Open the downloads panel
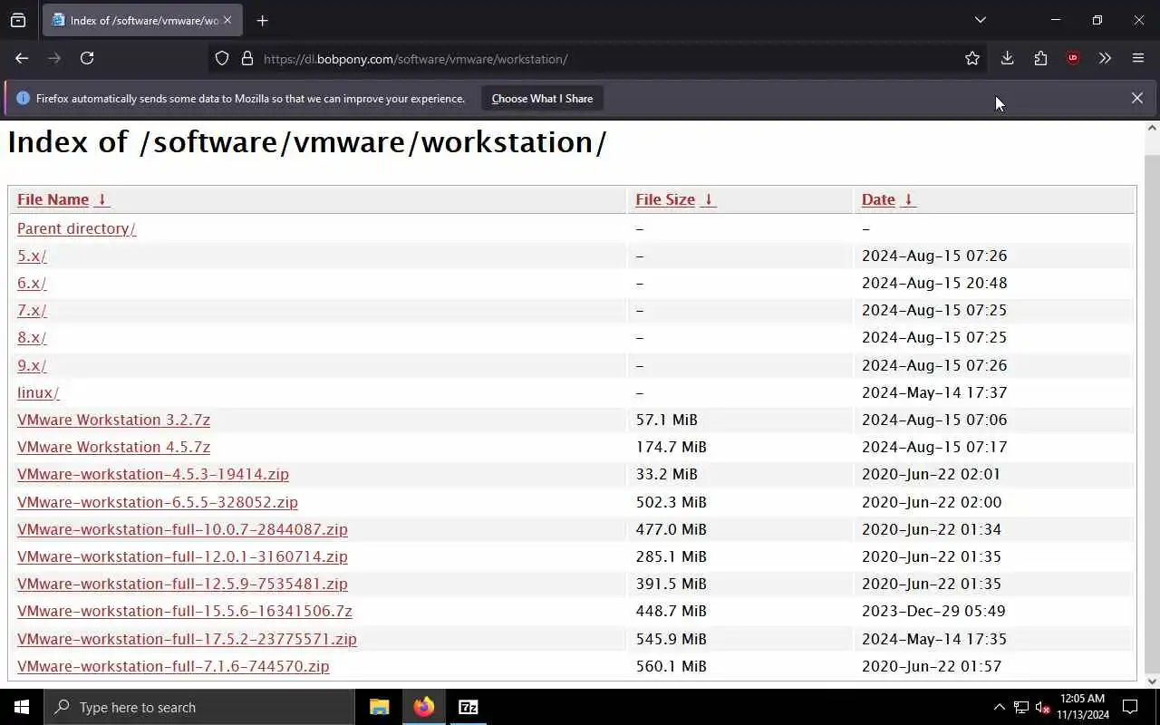This screenshot has height=725, width=1160. (x=1007, y=58)
